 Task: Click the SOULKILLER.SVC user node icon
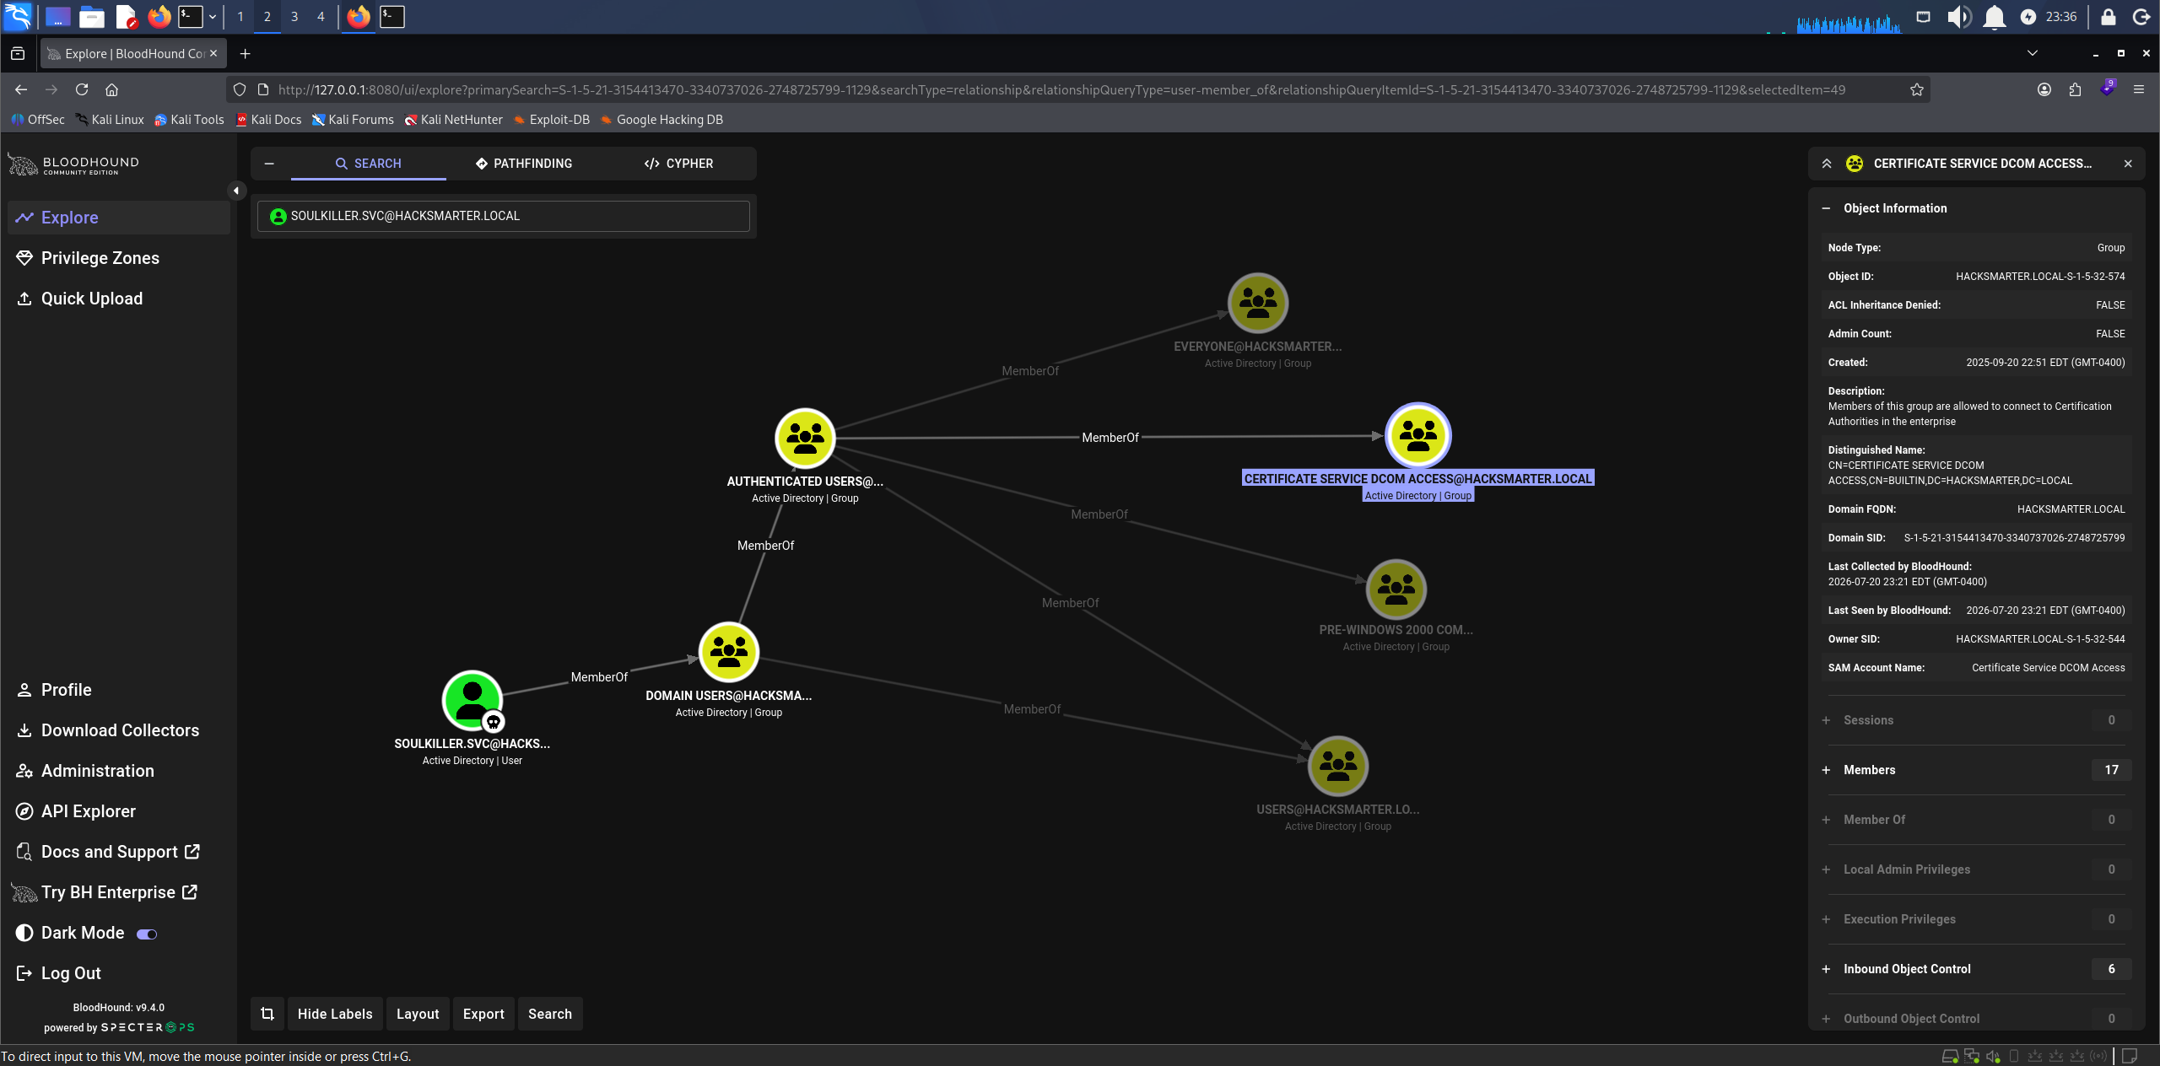pyautogui.click(x=472, y=700)
